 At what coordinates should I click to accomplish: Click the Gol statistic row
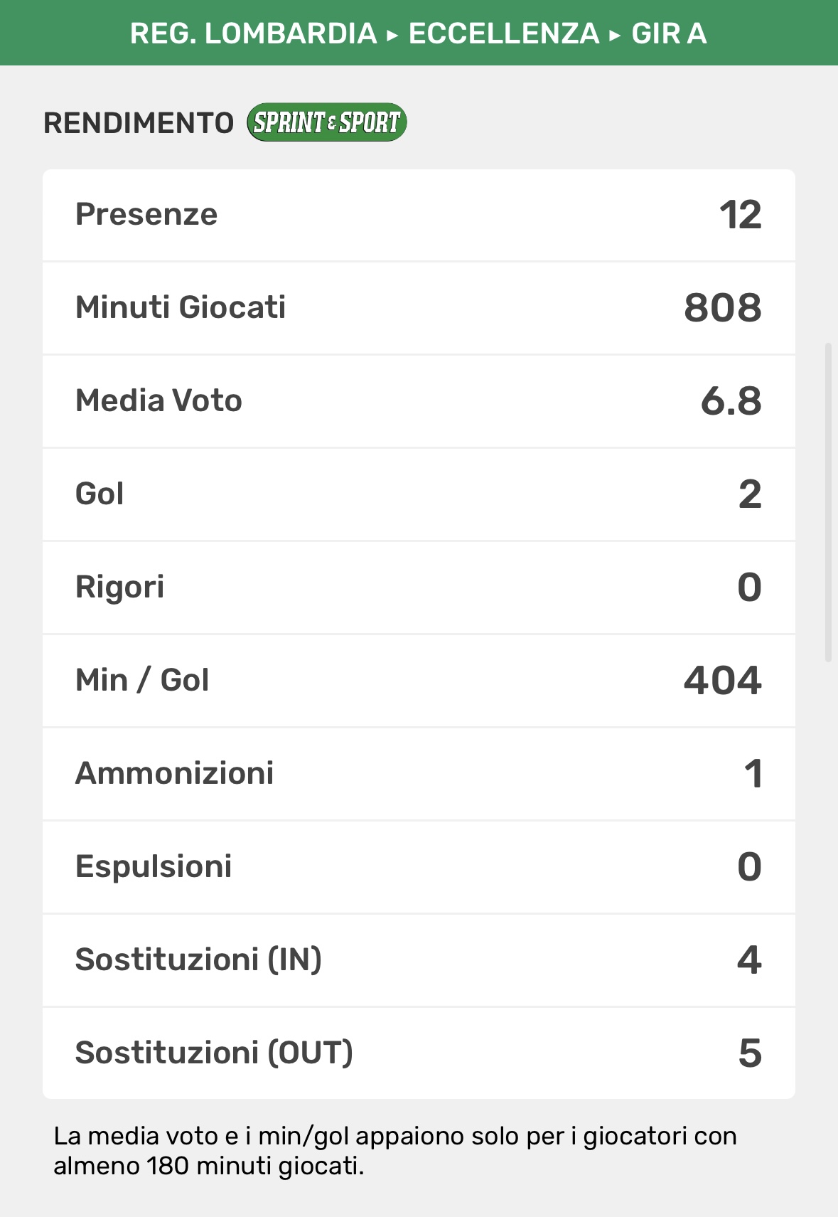419,494
